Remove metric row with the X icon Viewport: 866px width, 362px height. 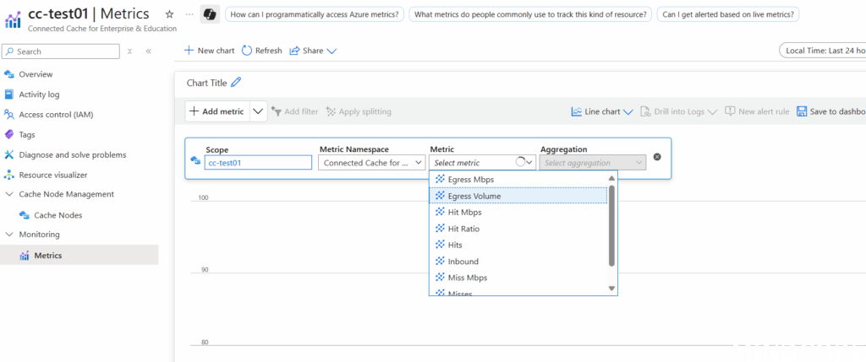(x=657, y=157)
